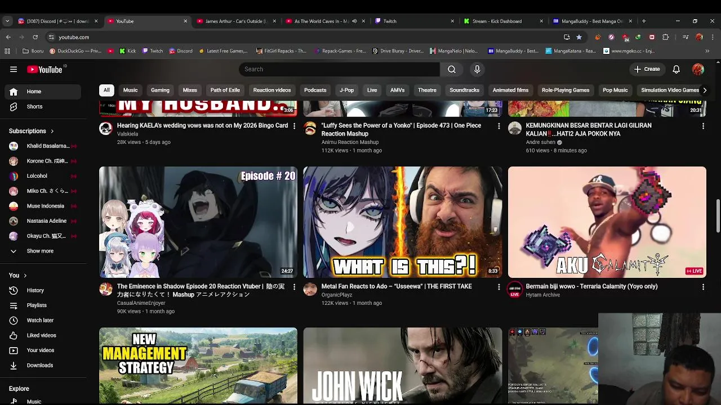Open Muse Indonesia subscription channel
The width and height of the screenshot is (721, 405).
(44, 206)
